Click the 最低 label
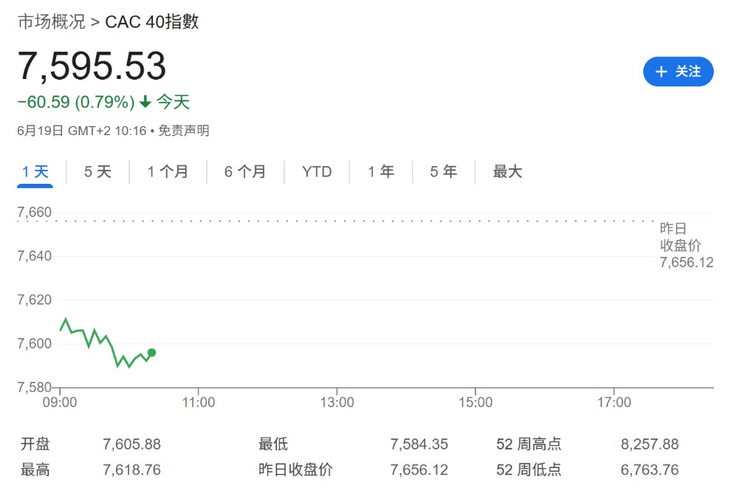756x502 pixels. [273, 444]
